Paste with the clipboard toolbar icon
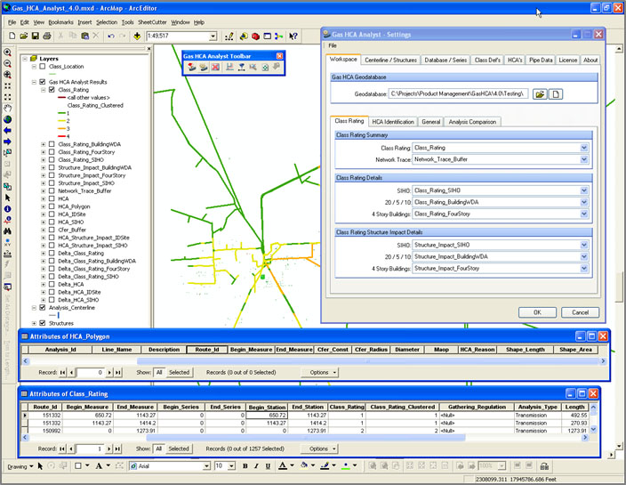 pyautogui.click(x=84, y=36)
